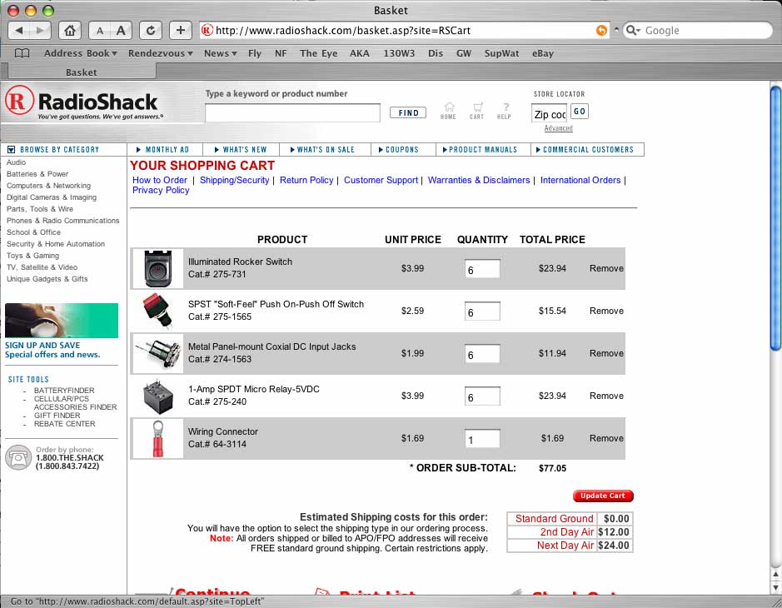Add a bookmark with the plus button
This screenshot has width=782, height=608.
[181, 31]
